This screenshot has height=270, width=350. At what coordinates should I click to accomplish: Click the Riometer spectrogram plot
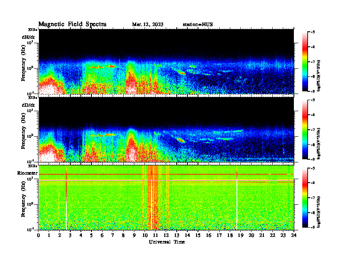tap(166, 198)
